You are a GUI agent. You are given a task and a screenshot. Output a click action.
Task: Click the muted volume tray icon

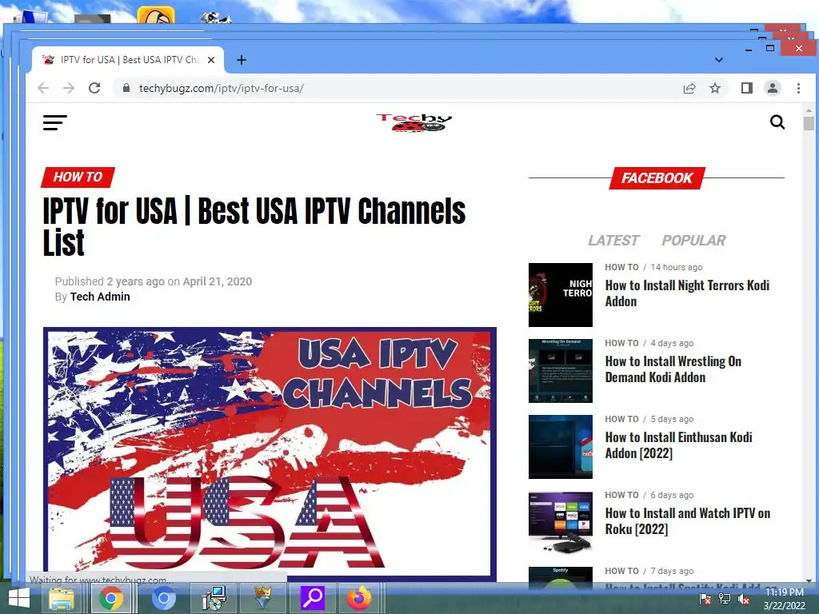click(x=744, y=599)
